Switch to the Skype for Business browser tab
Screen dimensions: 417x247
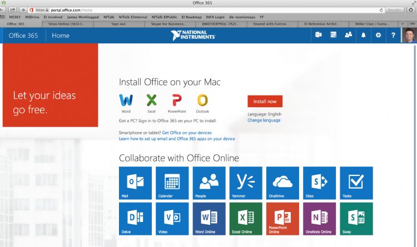coord(170,24)
